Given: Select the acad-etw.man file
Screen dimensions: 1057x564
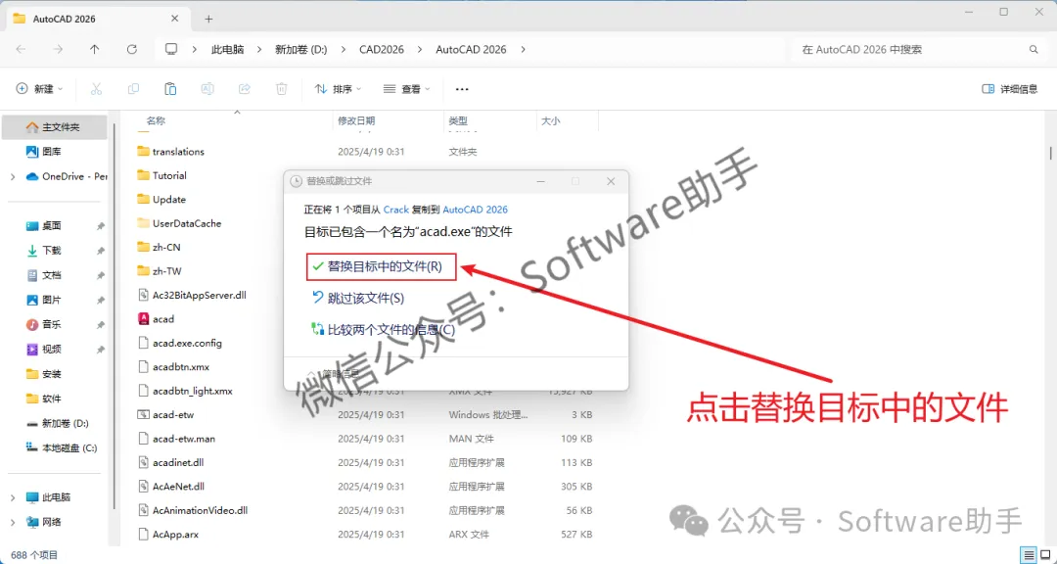Looking at the screenshot, I should [x=183, y=439].
